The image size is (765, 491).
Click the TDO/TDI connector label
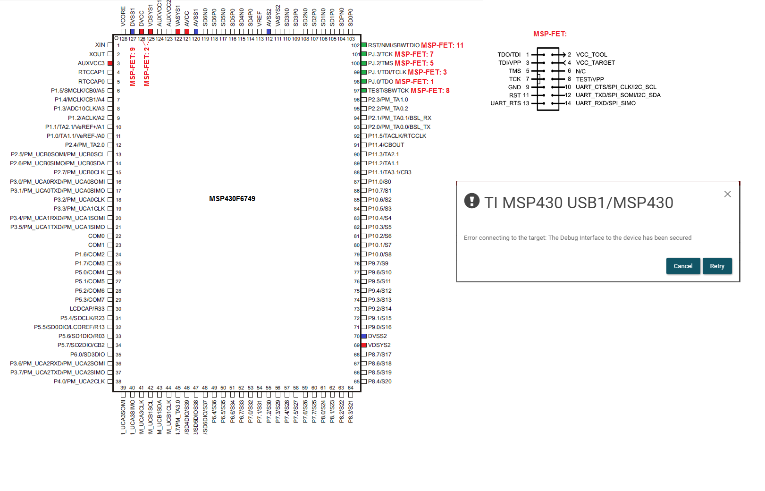point(509,55)
